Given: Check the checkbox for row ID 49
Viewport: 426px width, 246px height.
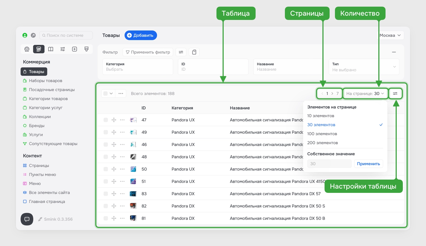Looking at the screenshot, I should click(x=106, y=132).
